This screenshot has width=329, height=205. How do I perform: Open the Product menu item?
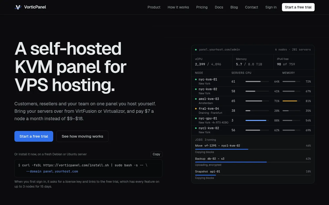[154, 7]
